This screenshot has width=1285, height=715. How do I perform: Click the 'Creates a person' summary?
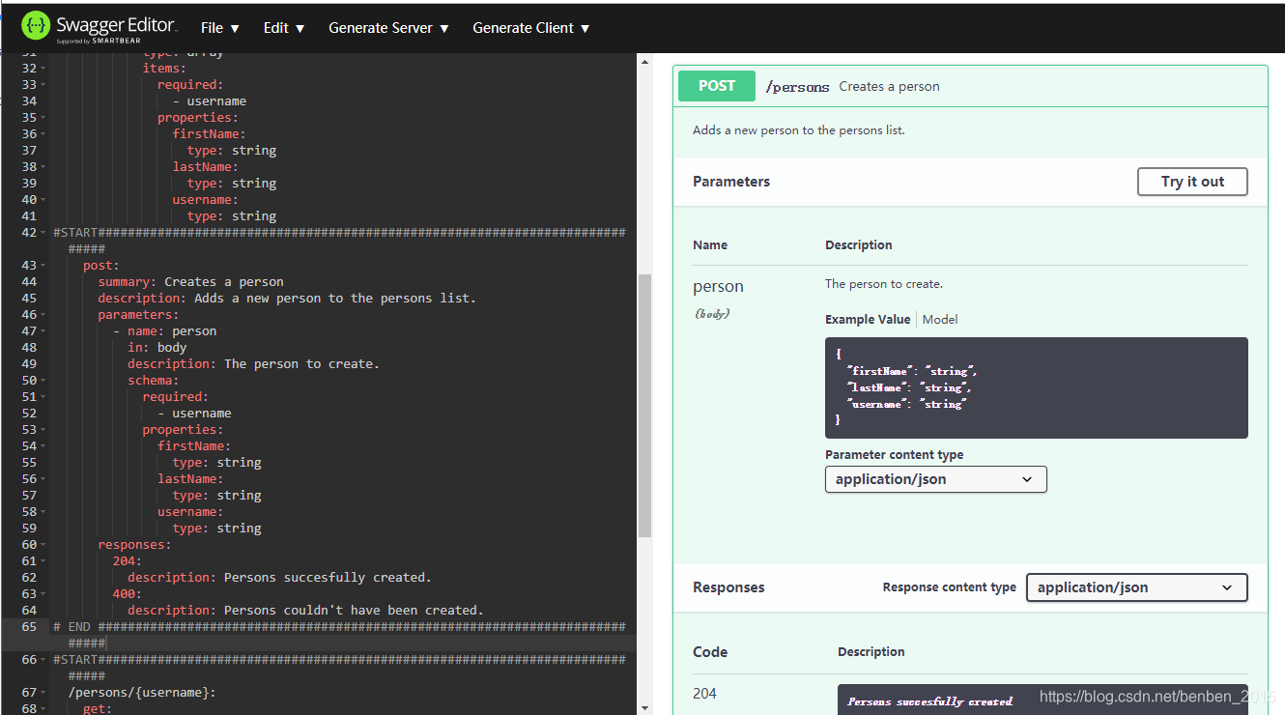pyautogui.click(x=889, y=86)
